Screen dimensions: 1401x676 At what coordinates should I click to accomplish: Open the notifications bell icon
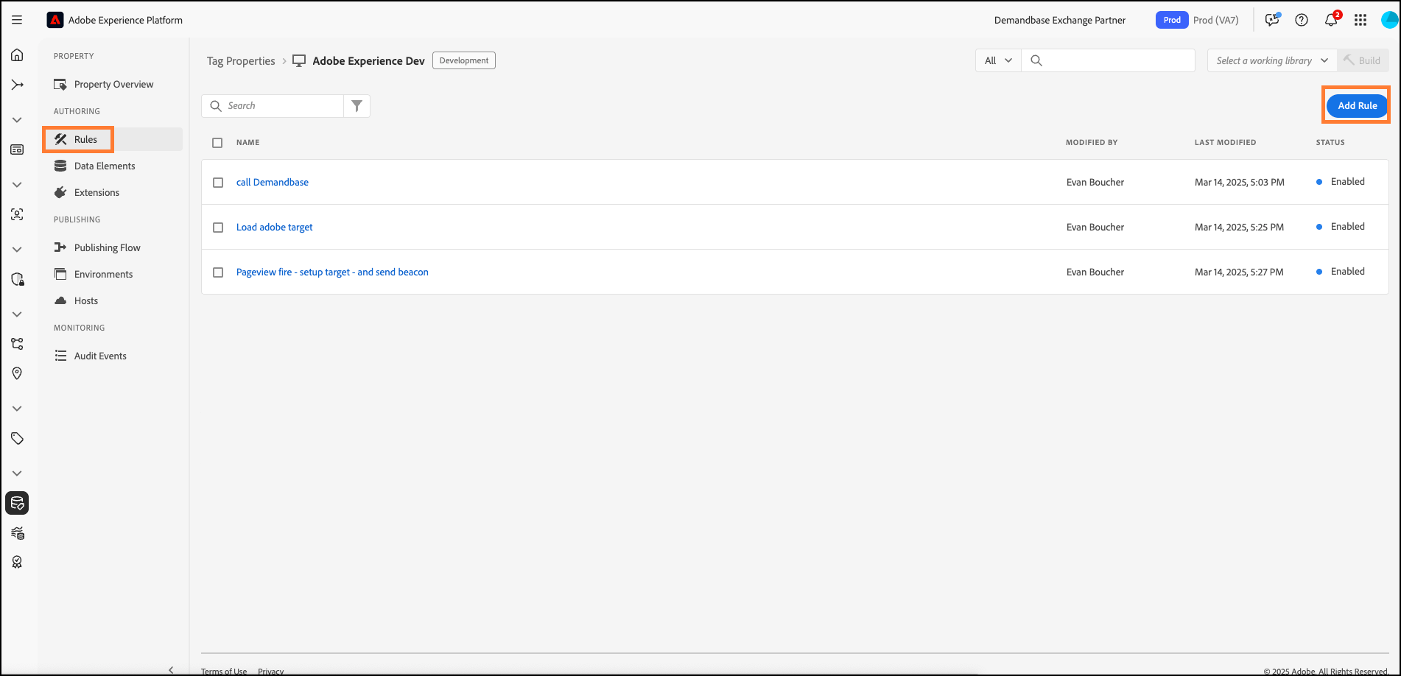click(x=1331, y=20)
